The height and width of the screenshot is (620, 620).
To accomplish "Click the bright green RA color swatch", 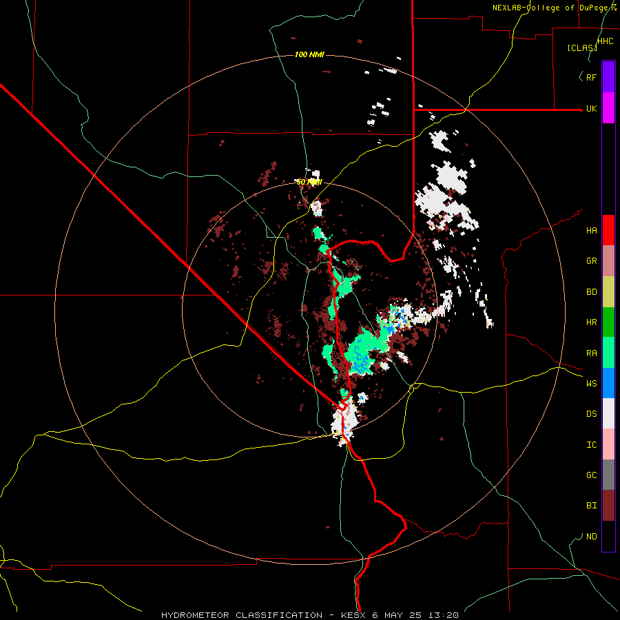I will 608,353.
